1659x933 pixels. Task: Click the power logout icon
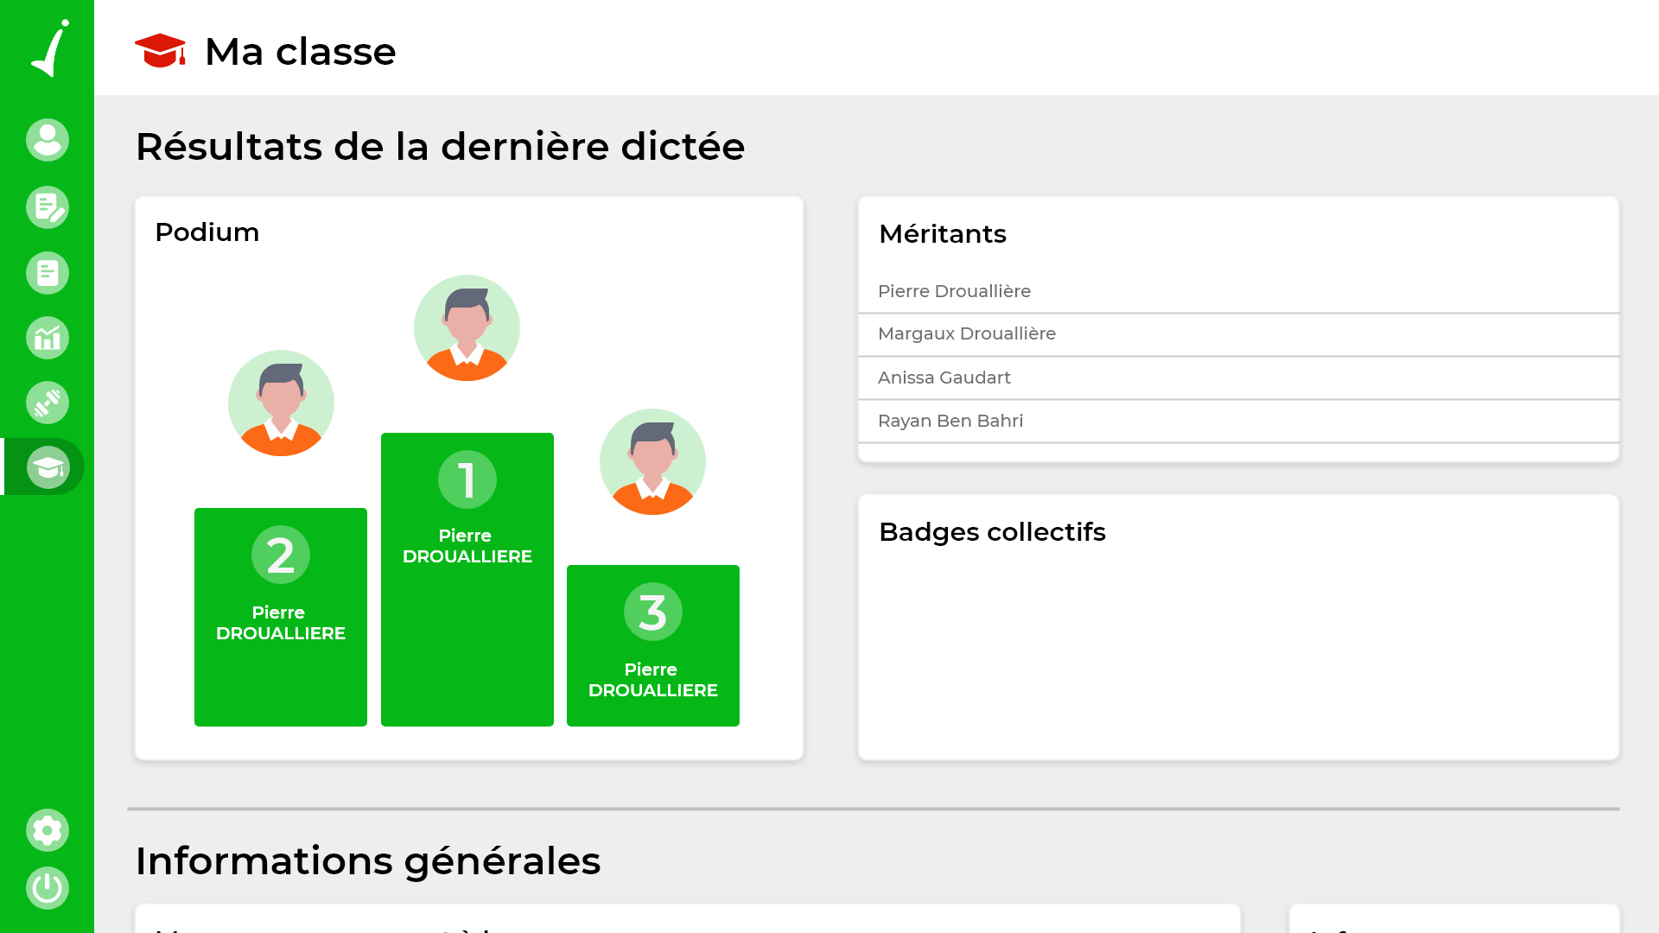click(48, 888)
